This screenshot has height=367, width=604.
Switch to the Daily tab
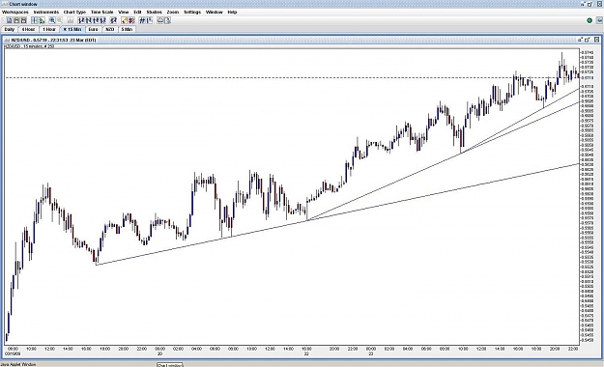click(10, 29)
